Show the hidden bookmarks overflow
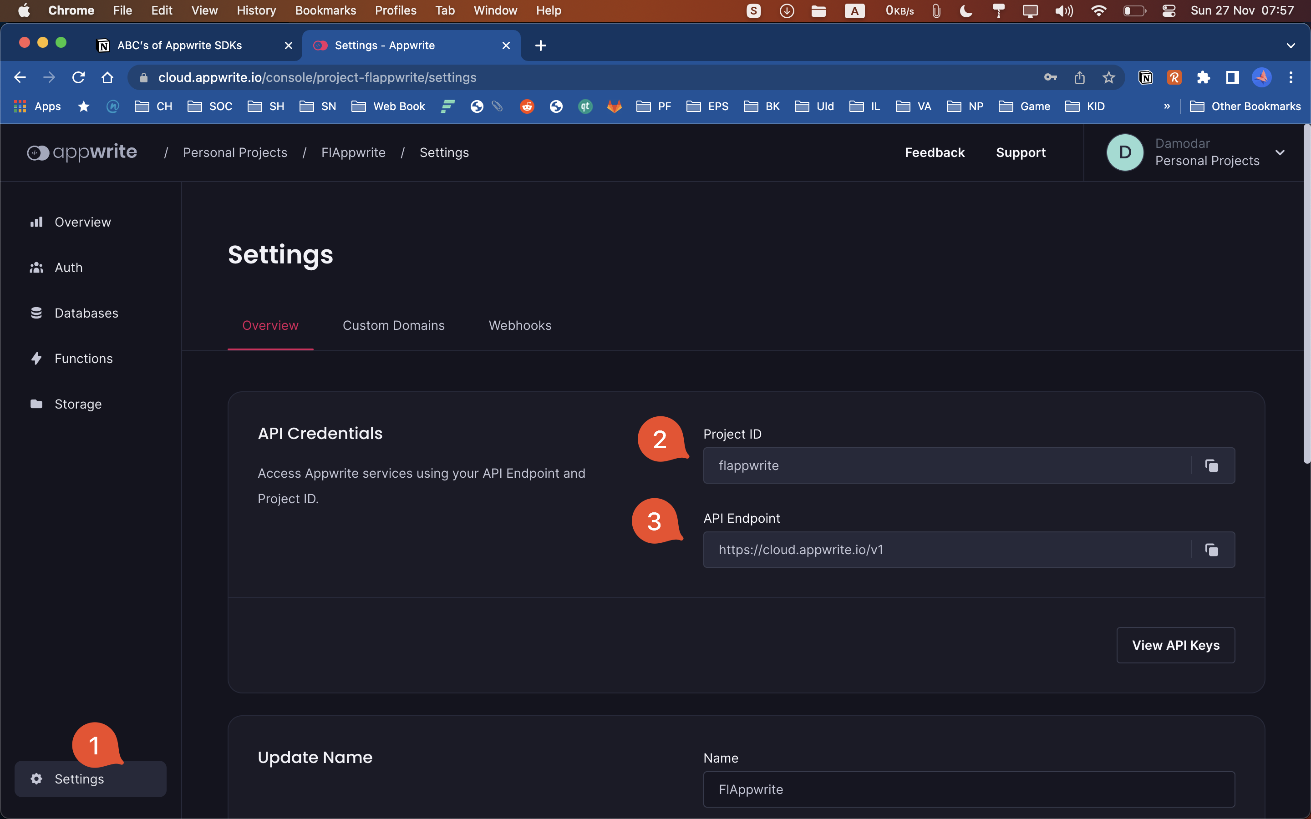 1167,107
